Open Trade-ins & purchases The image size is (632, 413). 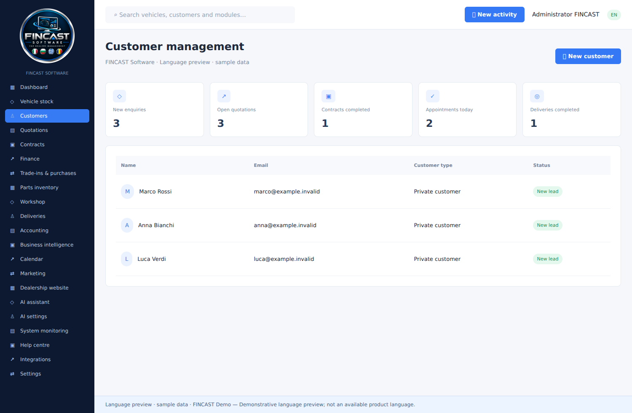47,173
